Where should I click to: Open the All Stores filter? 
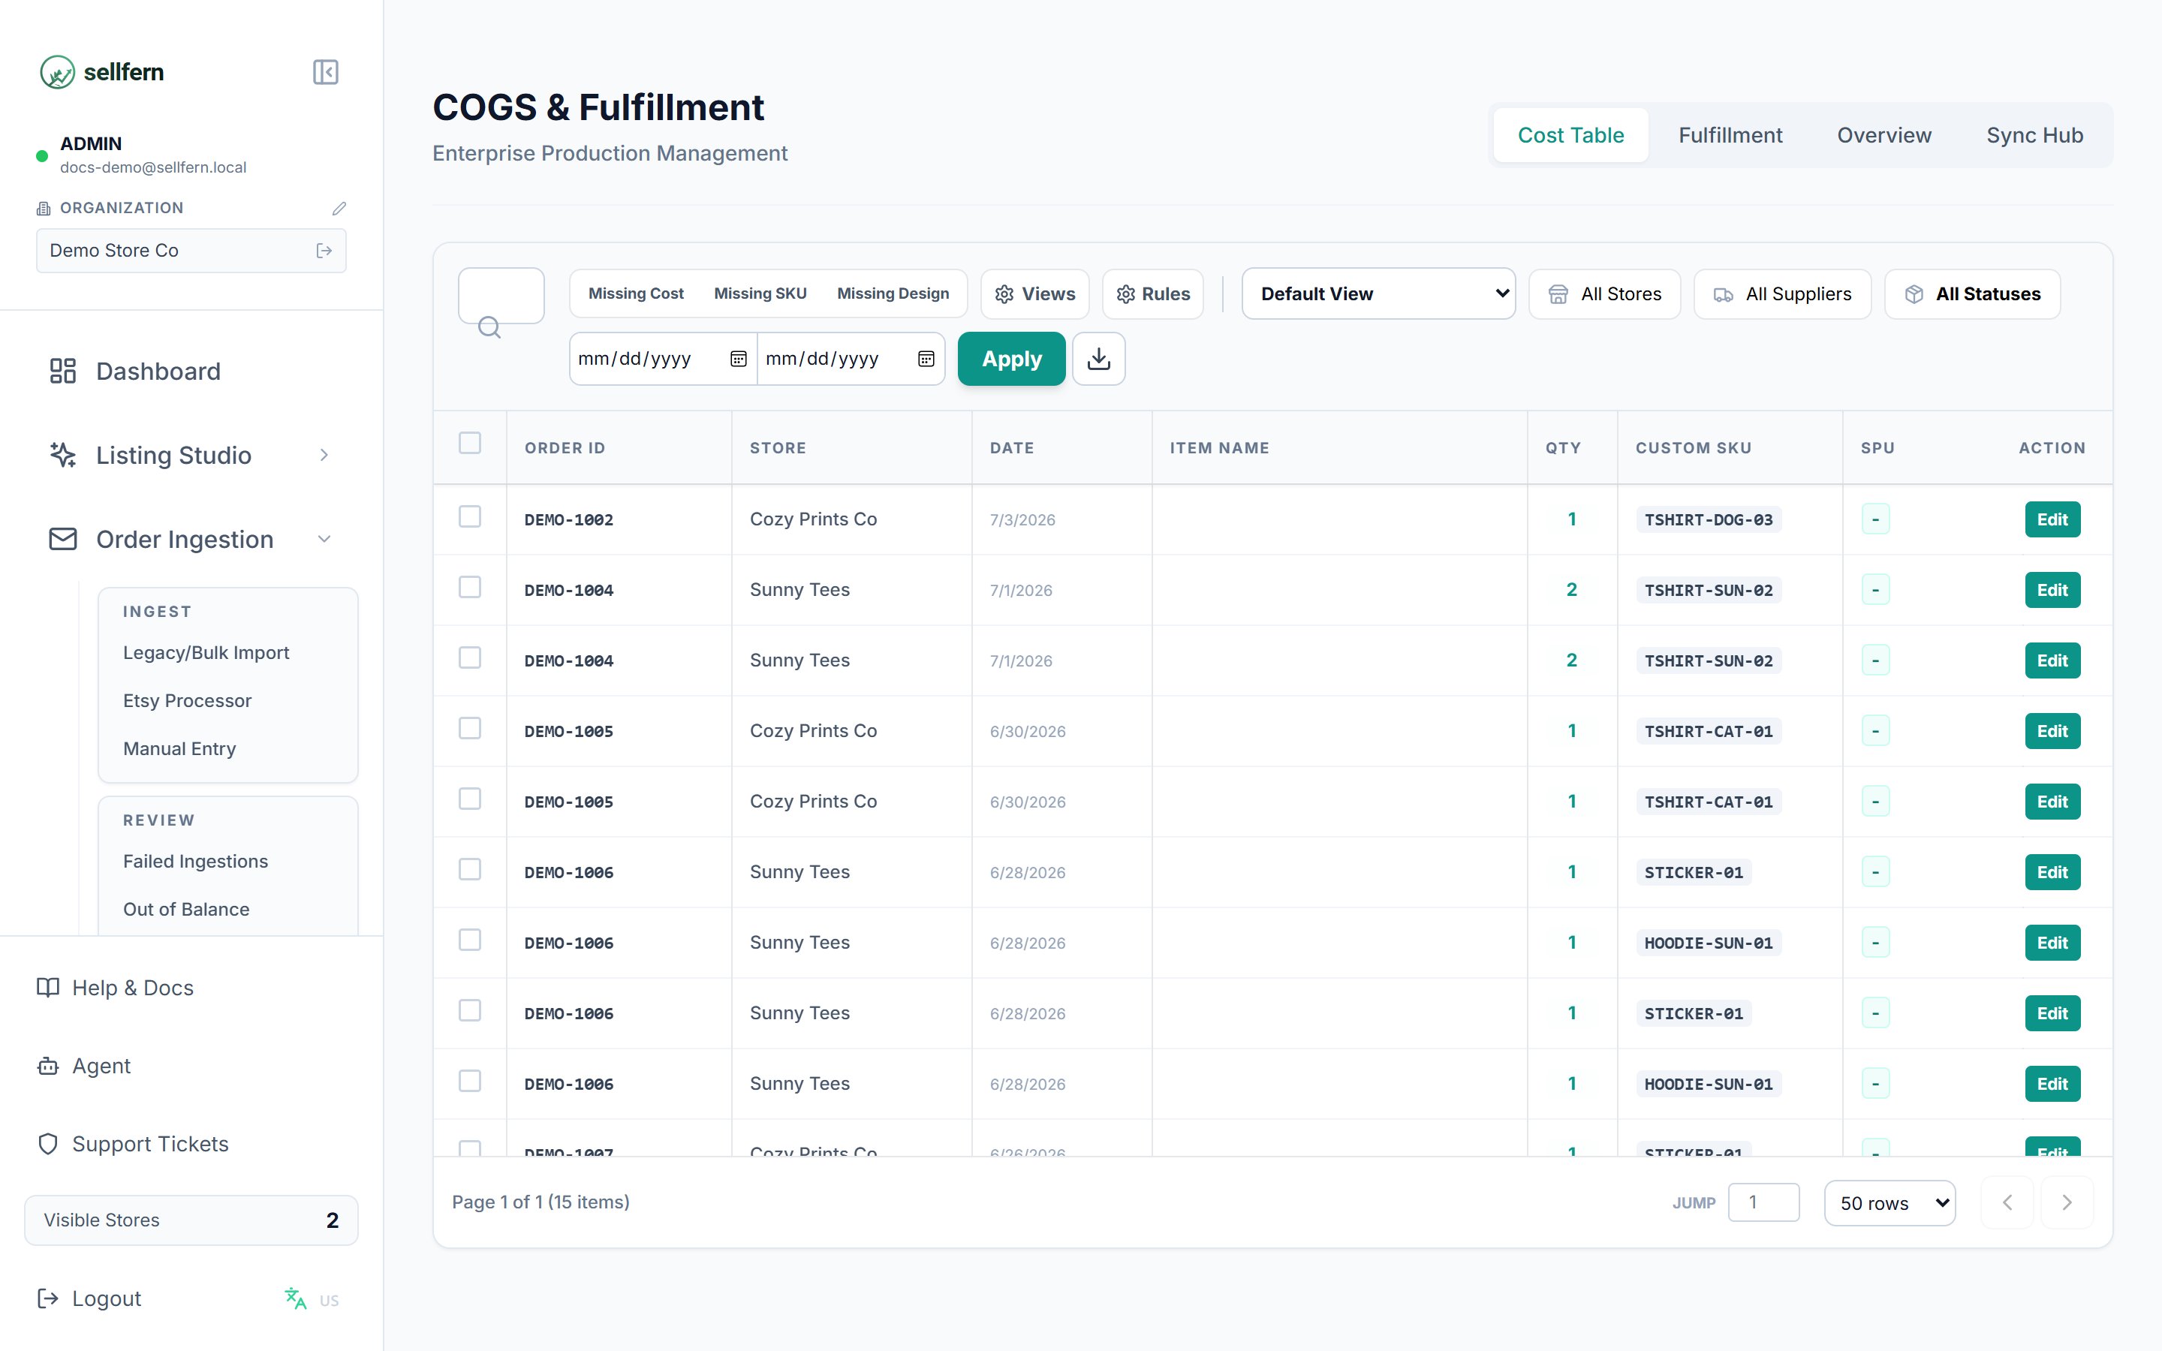coord(1604,294)
